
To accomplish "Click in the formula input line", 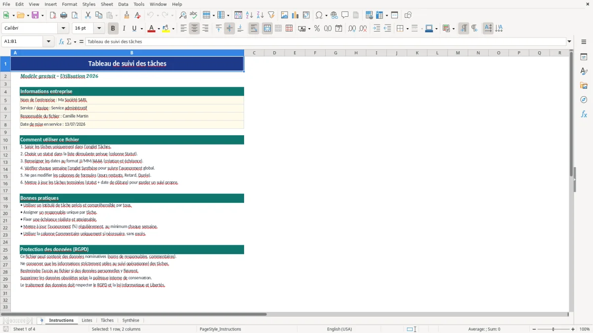I will pos(326,41).
